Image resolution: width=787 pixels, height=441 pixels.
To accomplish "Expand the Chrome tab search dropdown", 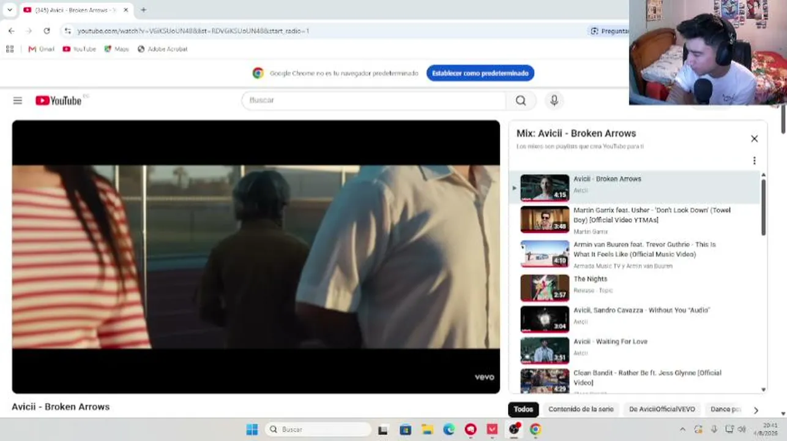I will [x=9, y=10].
